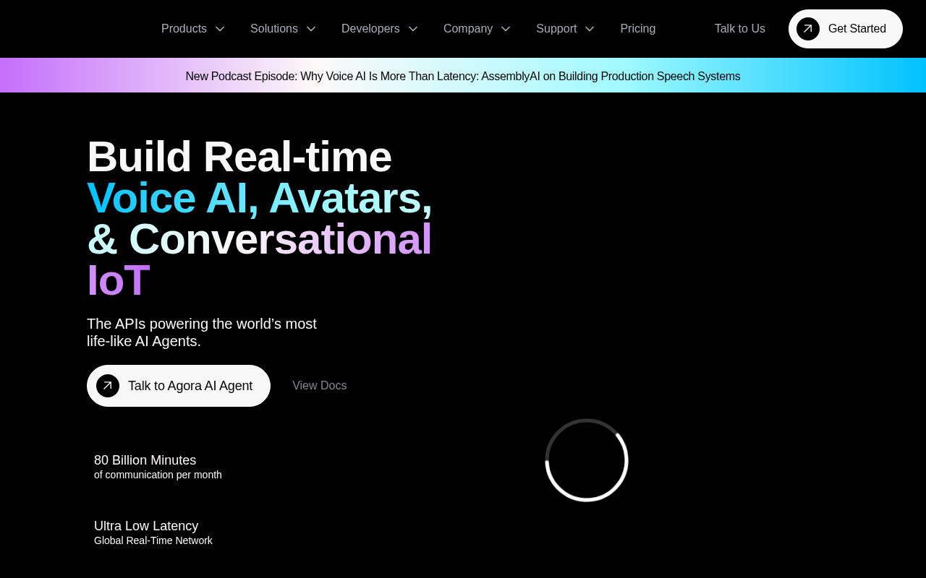Expand the Products chevron arrow
The image size is (926, 578).
click(x=220, y=29)
